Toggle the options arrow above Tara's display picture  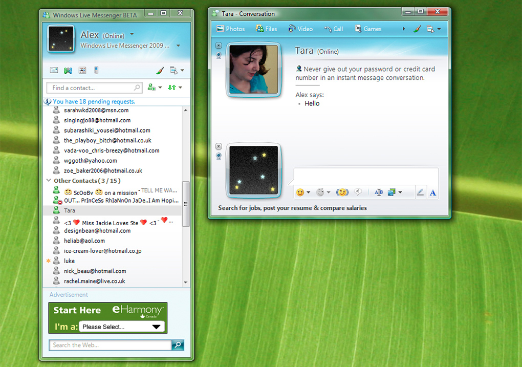coord(219,46)
